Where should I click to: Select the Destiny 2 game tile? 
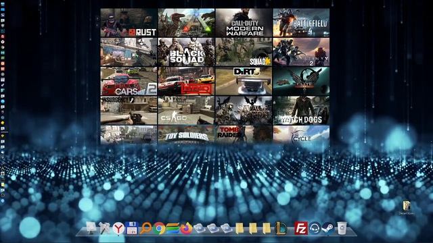pyautogui.click(x=301, y=52)
